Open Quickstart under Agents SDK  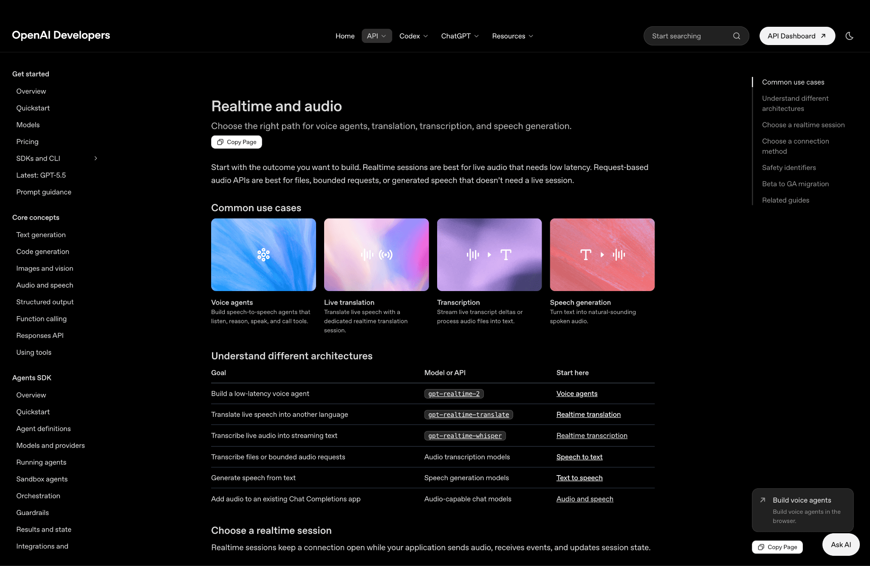tap(33, 412)
